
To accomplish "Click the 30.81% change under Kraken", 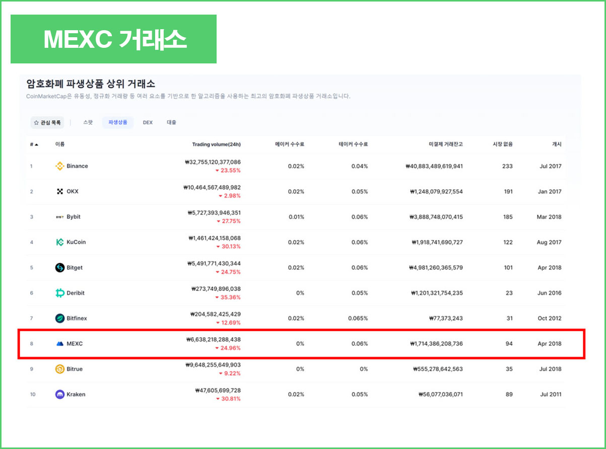I will pyautogui.click(x=229, y=399).
